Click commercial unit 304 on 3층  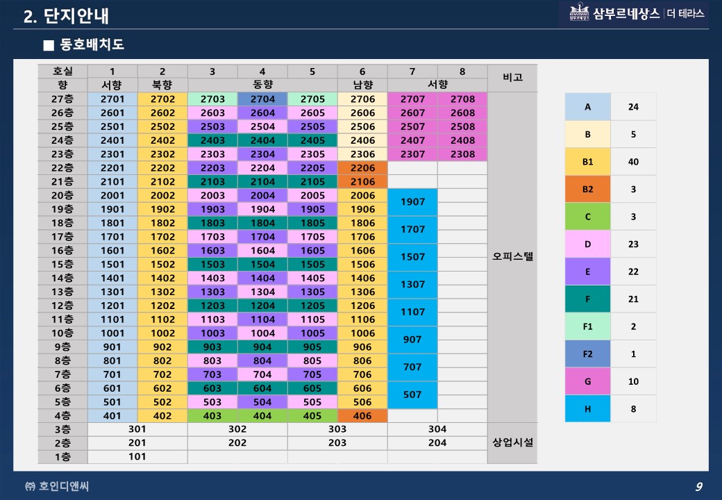click(437, 429)
